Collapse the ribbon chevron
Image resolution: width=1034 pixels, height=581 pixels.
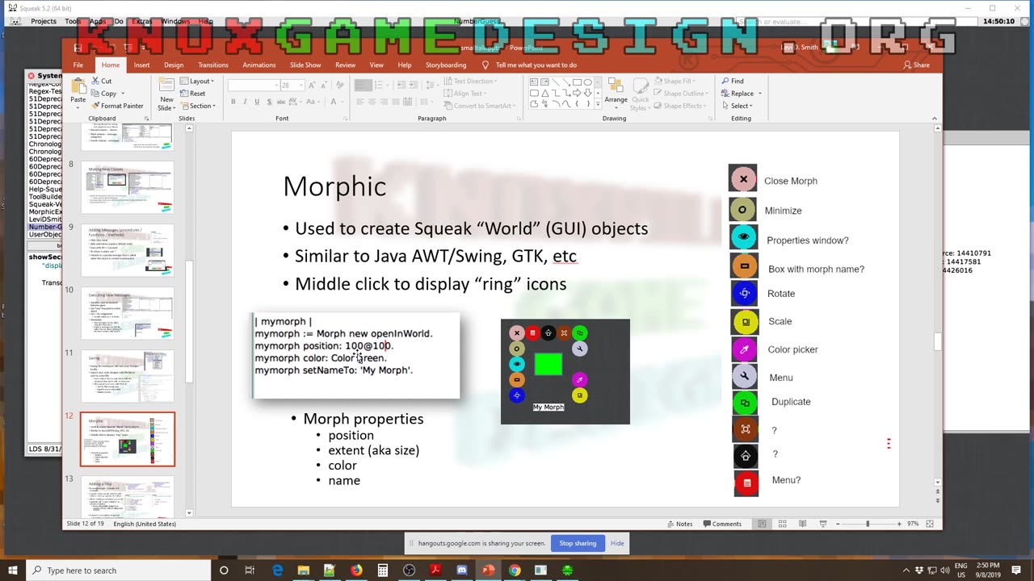coord(935,119)
